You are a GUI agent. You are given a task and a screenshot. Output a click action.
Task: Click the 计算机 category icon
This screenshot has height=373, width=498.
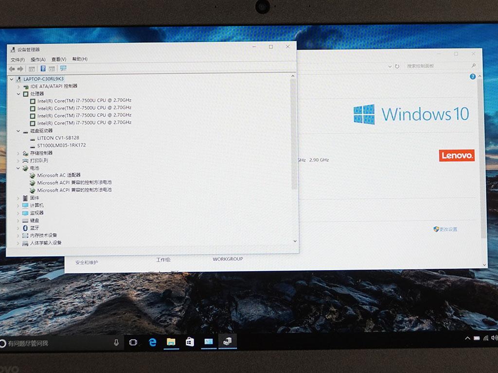tap(25, 205)
